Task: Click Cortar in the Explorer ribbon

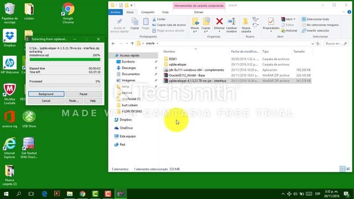Action: (159, 19)
